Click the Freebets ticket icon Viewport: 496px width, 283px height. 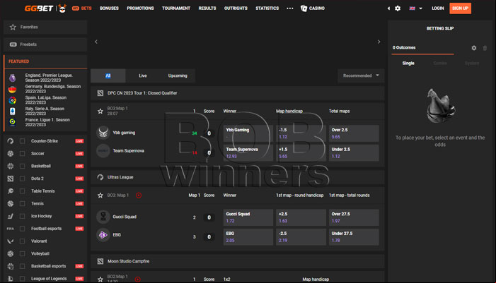click(13, 44)
